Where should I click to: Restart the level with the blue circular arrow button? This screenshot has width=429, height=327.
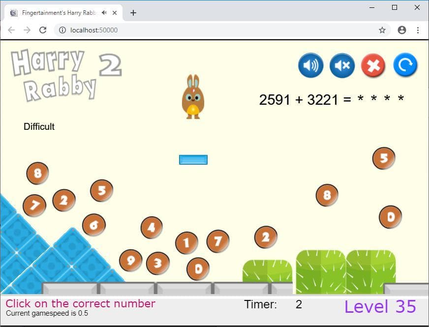(405, 65)
